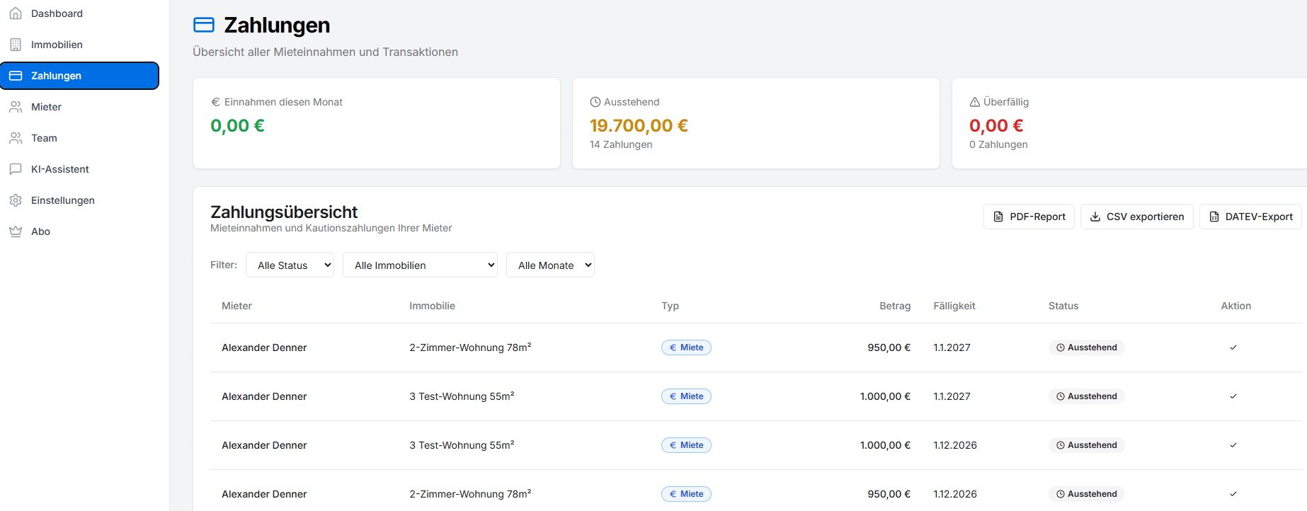Click the credit card icon beside Zahlungen heading
1307x511 pixels.
tap(204, 25)
